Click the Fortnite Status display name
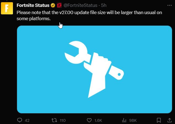The image size is (175, 124). click(x=33, y=5)
